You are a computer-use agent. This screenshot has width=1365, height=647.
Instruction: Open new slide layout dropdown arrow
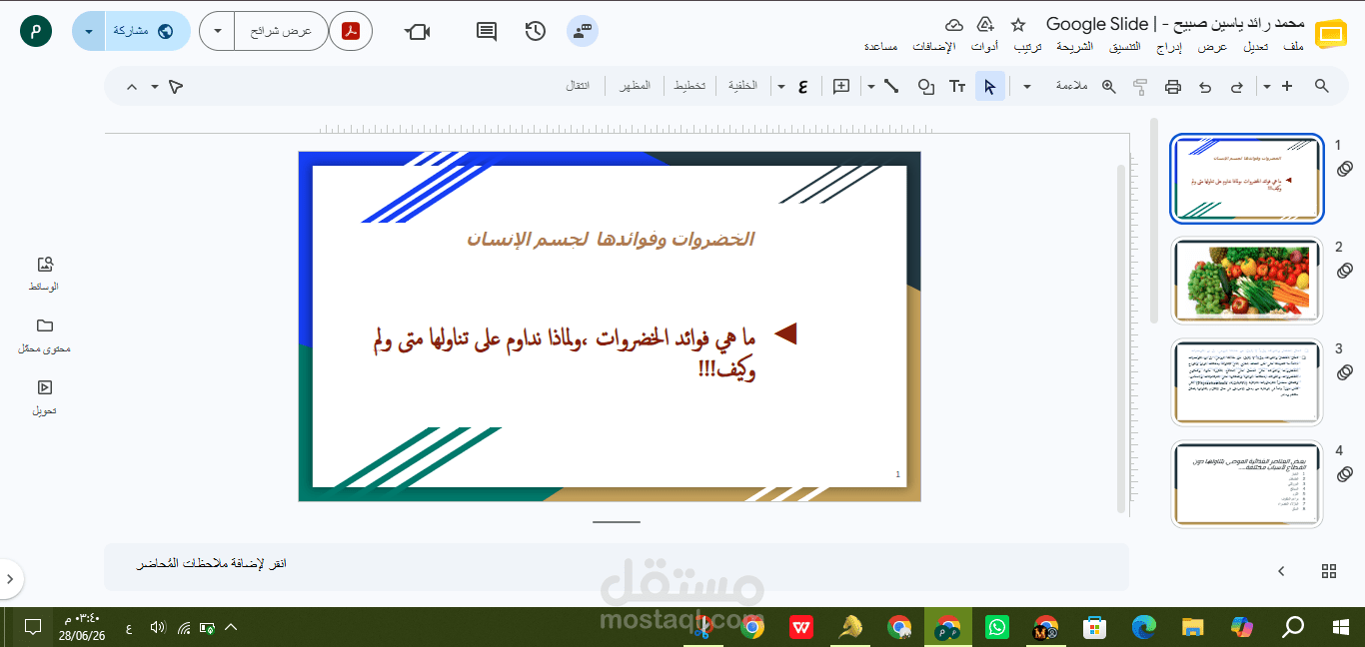pyautogui.click(x=1267, y=86)
